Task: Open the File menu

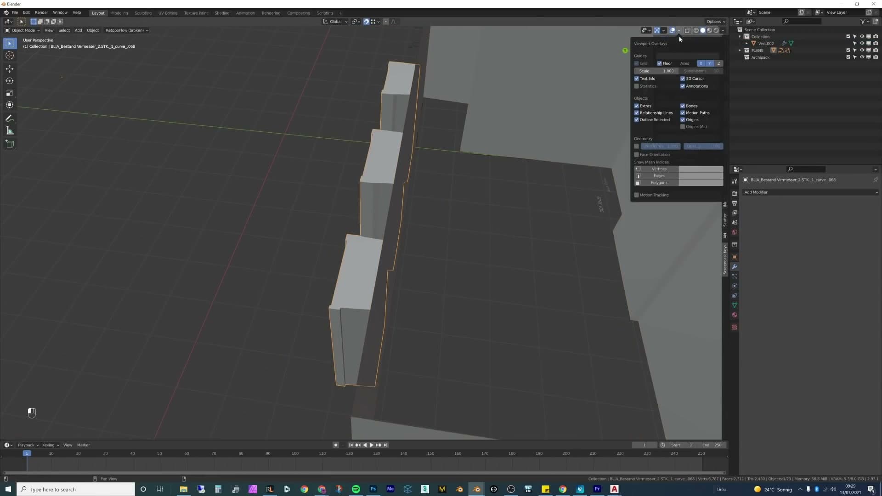Action: (15, 12)
